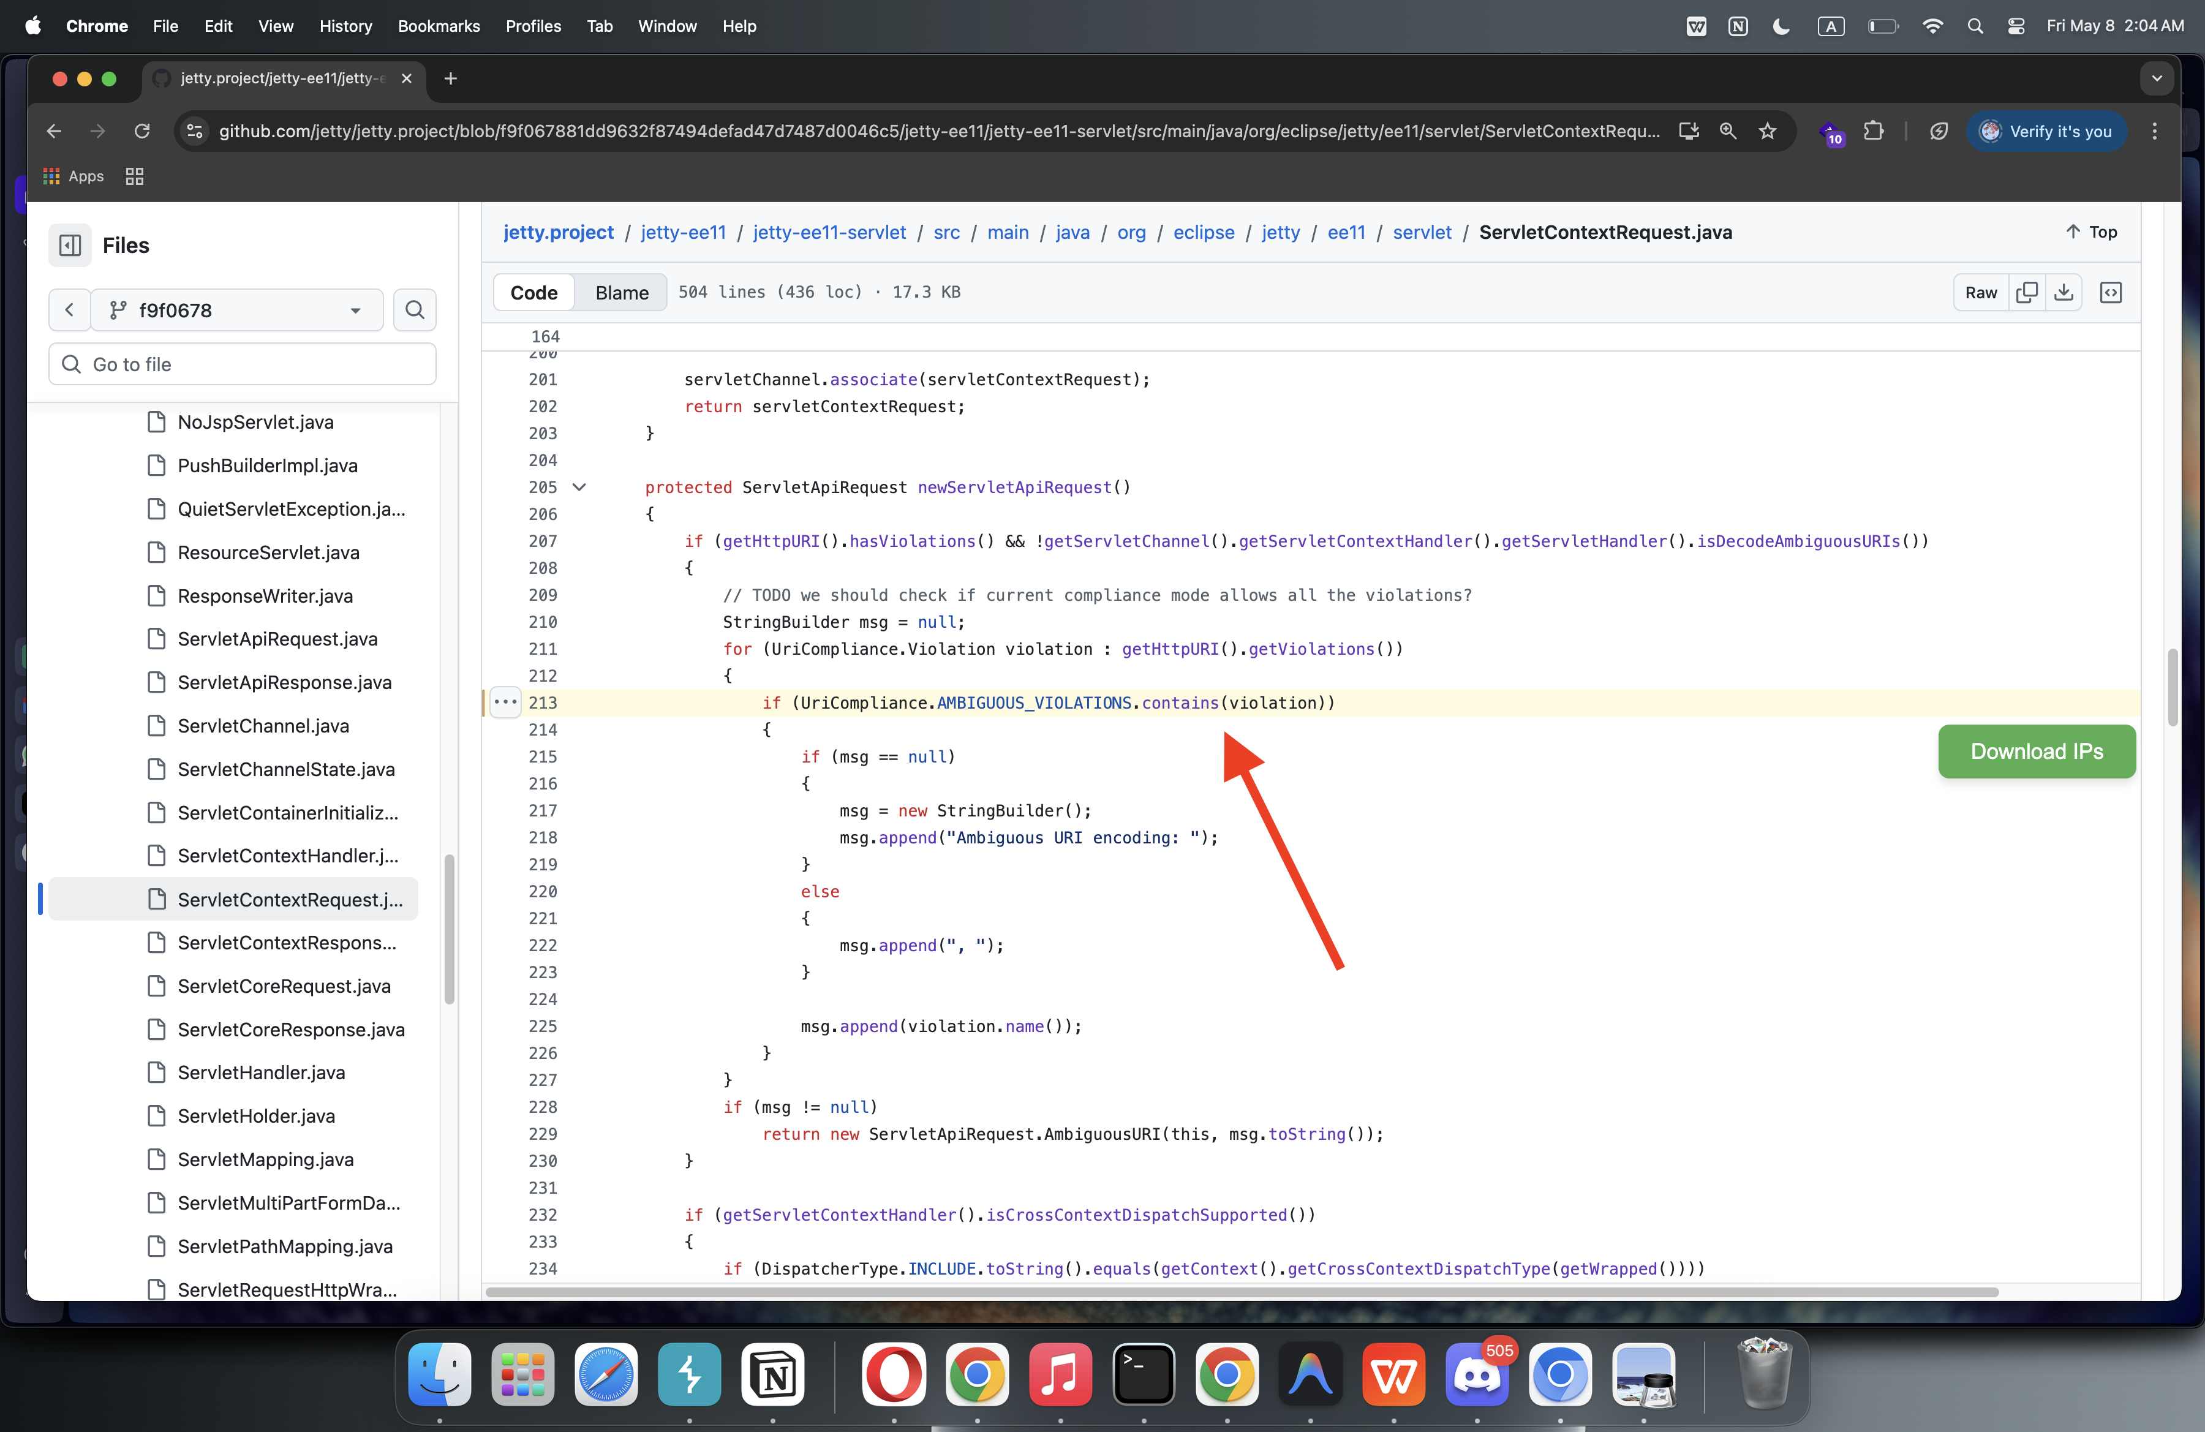Screen dimensions: 2205x1432
Task: Open PushBuilderImpl.java in file tree
Action: (x=268, y=465)
